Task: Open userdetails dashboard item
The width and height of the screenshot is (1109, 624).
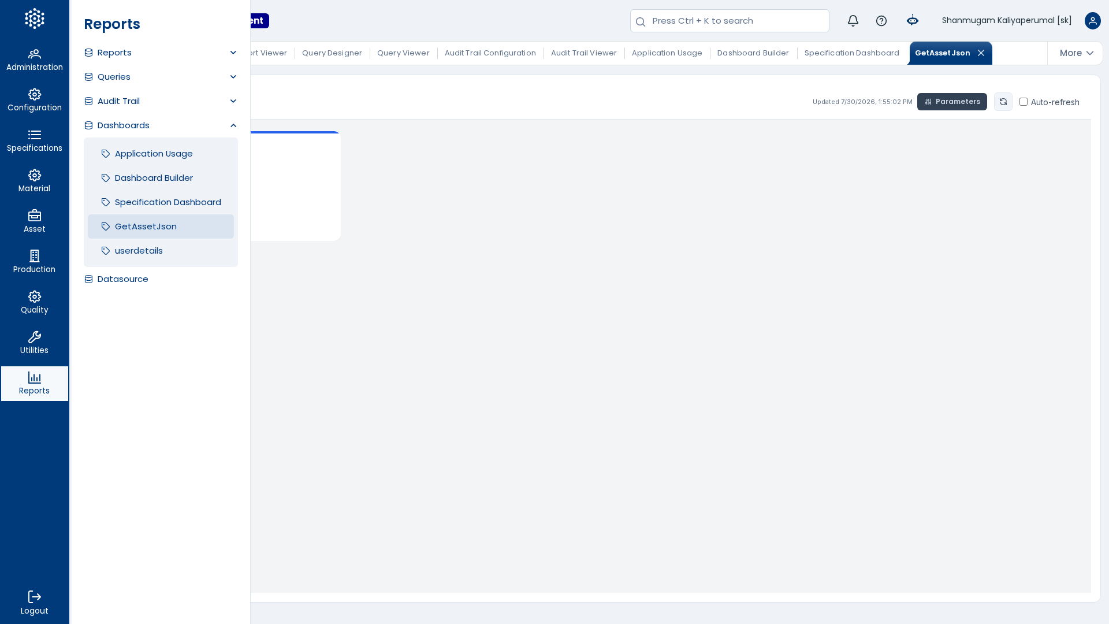Action: (x=161, y=251)
